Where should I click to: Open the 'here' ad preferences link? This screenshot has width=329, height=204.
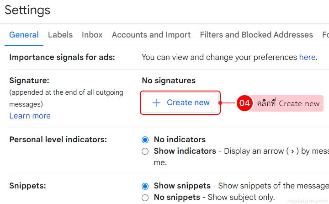click(x=307, y=57)
